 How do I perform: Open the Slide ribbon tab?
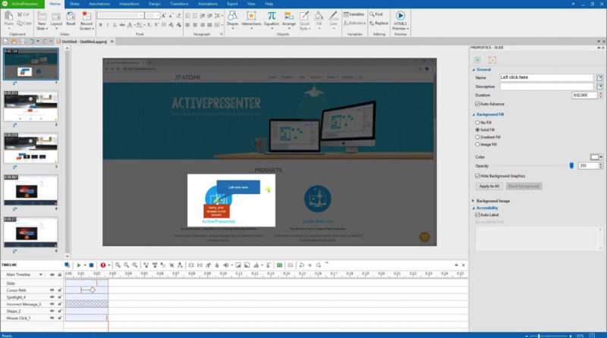point(74,4)
